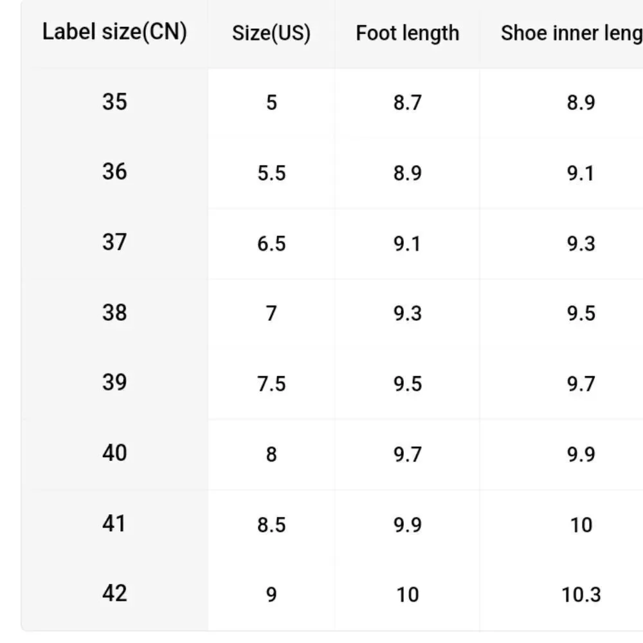This screenshot has height=643, width=643.
Task: Select US size 7.5 cell
Action: [x=271, y=384]
